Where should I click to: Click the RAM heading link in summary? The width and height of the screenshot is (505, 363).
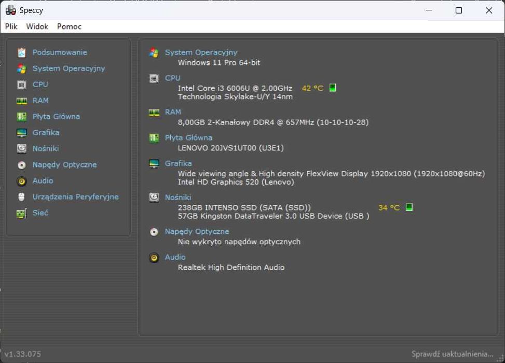[173, 112]
